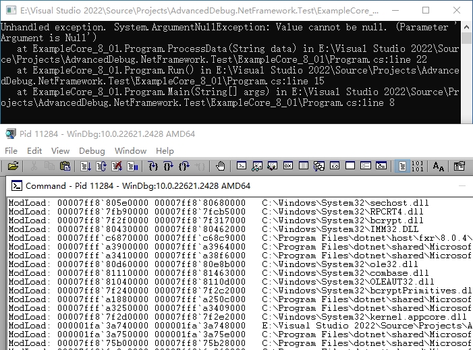Image resolution: width=473 pixels, height=350 pixels.
Task: Click the Break execution toolbar icon
Action: coord(133,166)
